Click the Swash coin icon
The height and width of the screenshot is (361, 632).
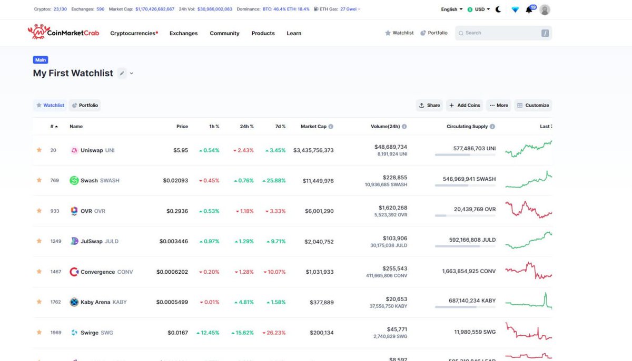click(74, 180)
